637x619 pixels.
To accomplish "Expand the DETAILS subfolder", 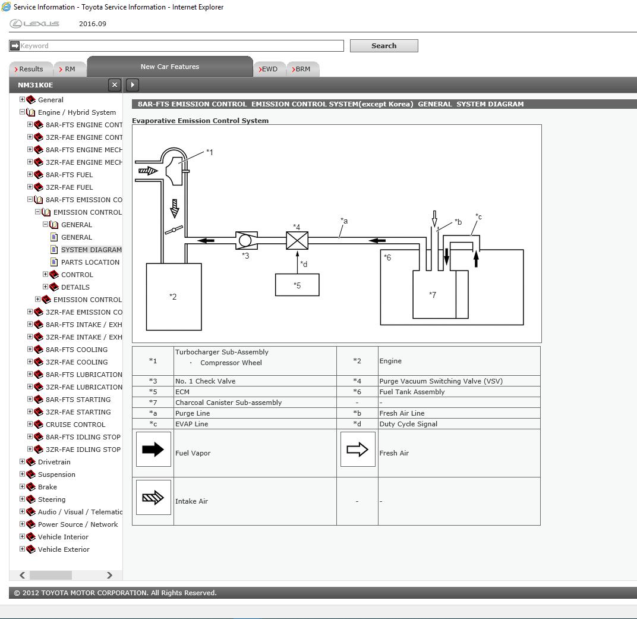I will point(46,287).
